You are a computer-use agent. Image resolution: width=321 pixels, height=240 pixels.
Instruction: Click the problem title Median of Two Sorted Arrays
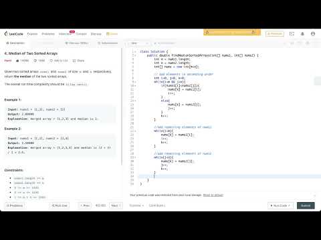click(x=31, y=53)
